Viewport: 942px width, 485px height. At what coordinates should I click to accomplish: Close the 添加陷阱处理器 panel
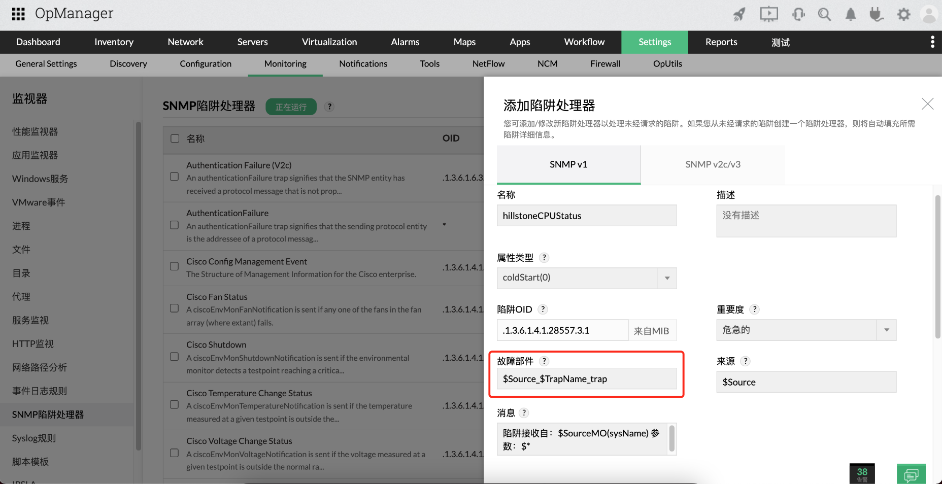(x=928, y=104)
